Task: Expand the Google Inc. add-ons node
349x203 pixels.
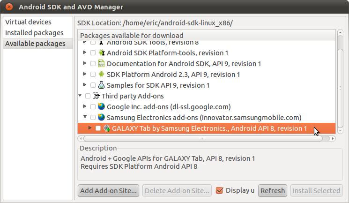Action: tap(85, 106)
